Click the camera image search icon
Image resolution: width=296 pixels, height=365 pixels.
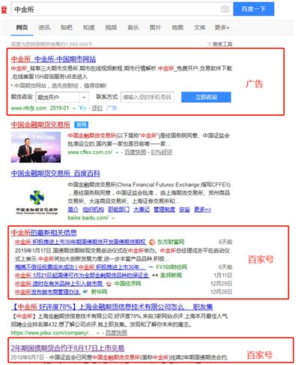click(x=225, y=9)
